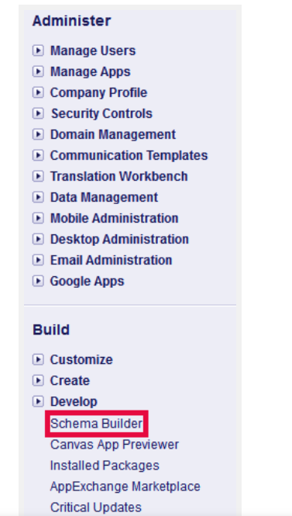Open the Critical Updates link
This screenshot has width=292, height=516.
click(x=95, y=507)
